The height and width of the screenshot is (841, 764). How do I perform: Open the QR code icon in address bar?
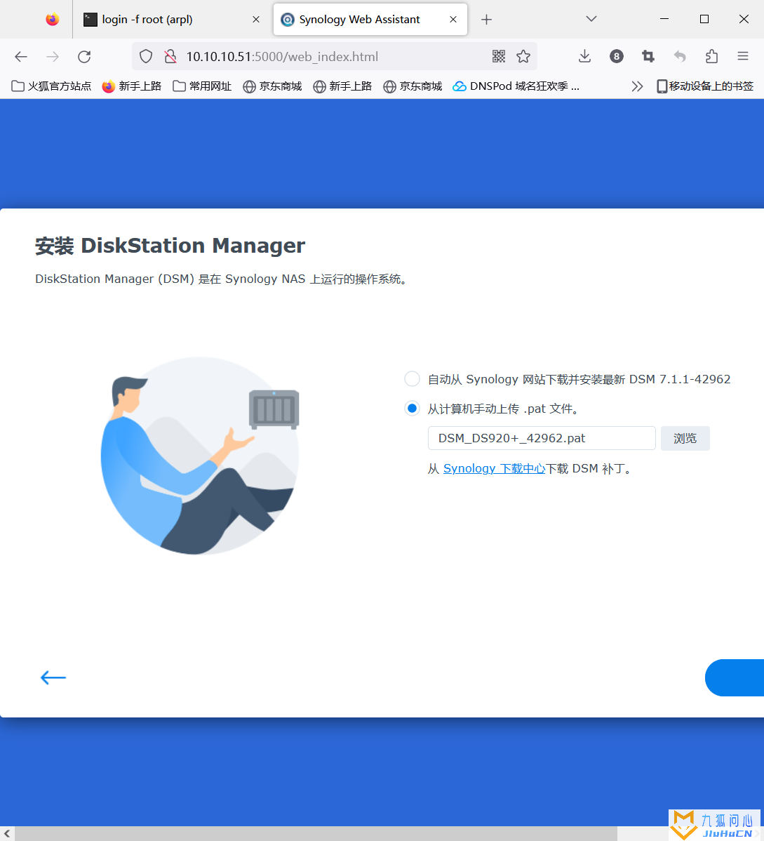pyautogui.click(x=499, y=56)
